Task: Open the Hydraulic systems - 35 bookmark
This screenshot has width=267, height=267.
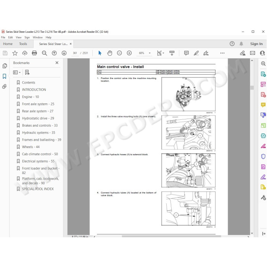Action: click(x=39, y=132)
